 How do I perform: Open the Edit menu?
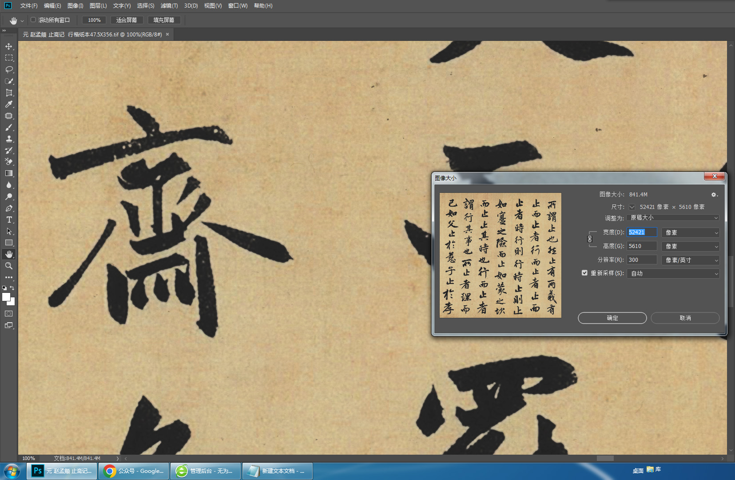(x=52, y=6)
